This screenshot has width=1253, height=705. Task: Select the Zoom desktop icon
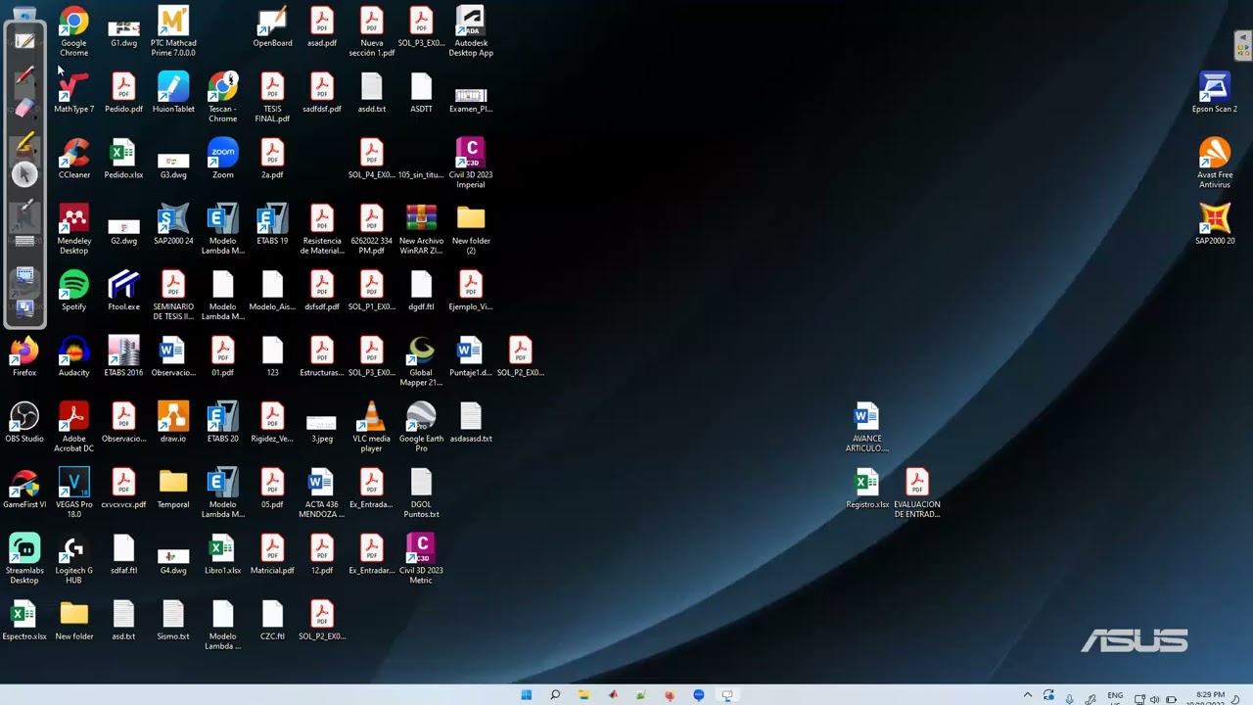pyautogui.click(x=222, y=158)
